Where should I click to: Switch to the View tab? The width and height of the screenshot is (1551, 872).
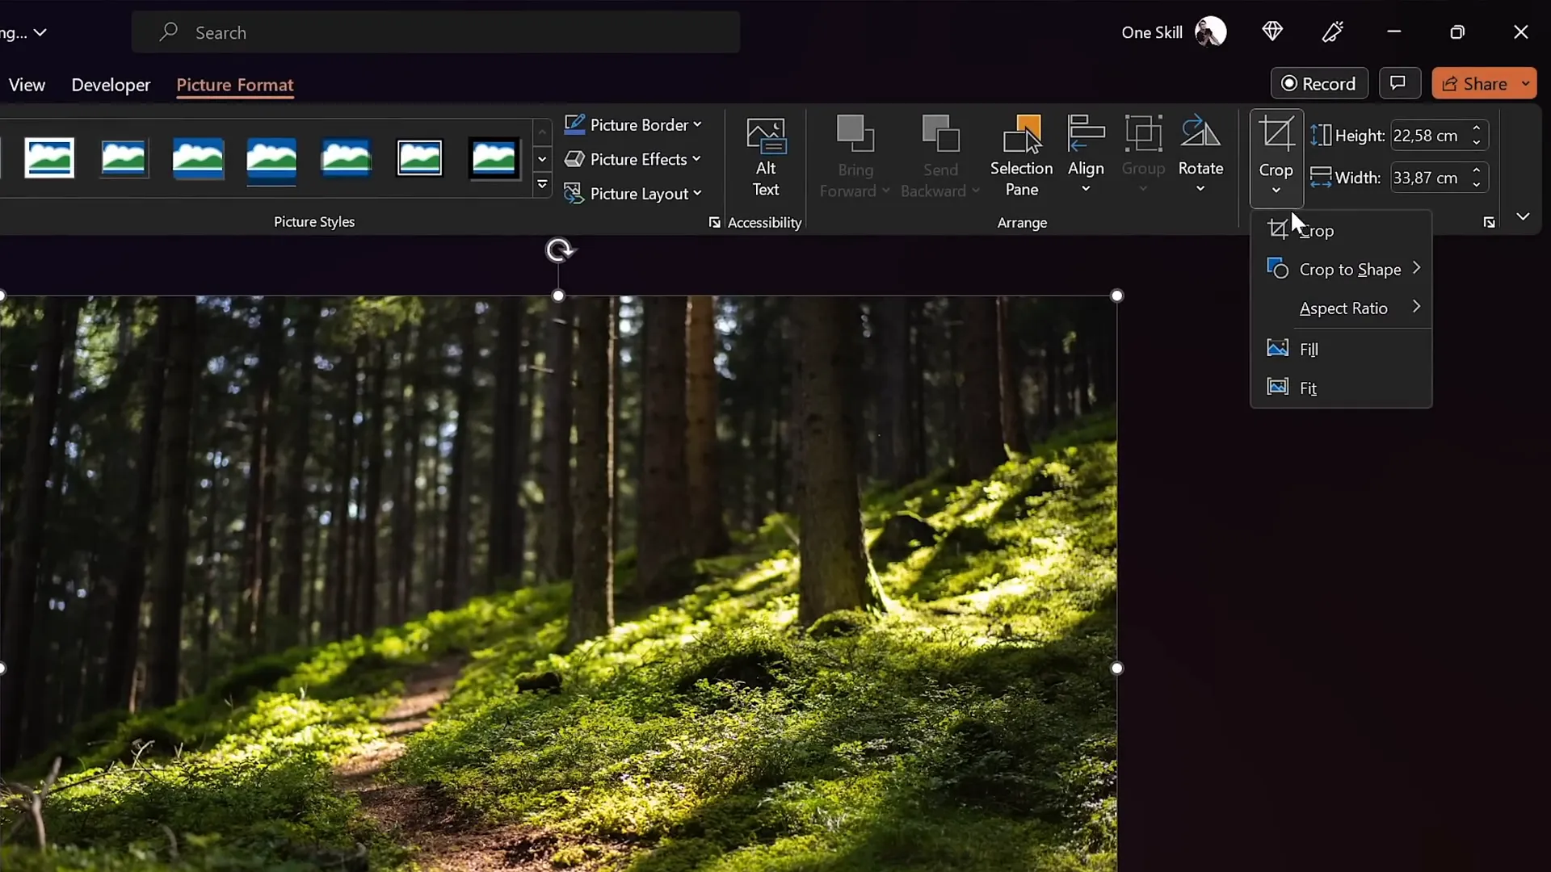(27, 85)
